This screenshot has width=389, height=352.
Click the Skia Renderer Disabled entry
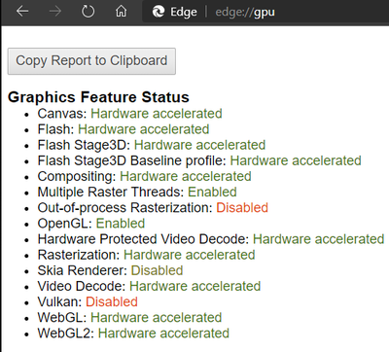tap(110, 270)
